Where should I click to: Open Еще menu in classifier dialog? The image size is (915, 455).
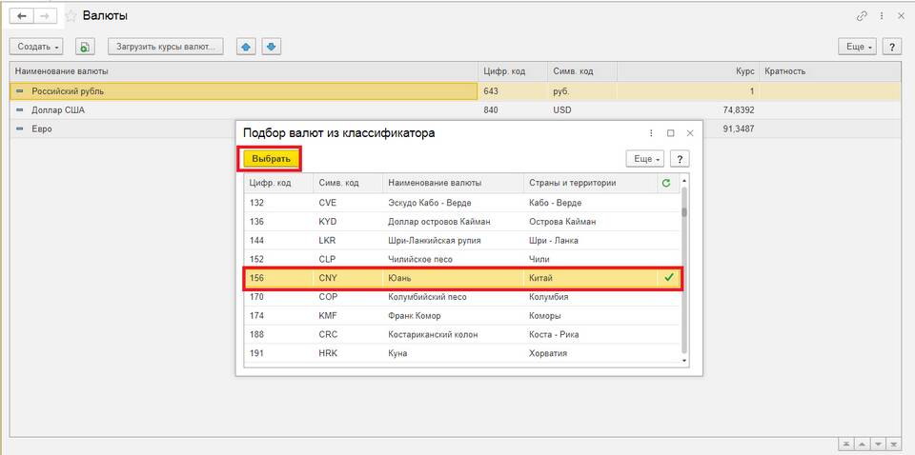click(x=645, y=158)
